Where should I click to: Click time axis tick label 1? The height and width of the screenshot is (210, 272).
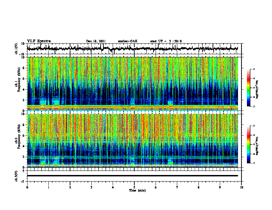click(49, 187)
